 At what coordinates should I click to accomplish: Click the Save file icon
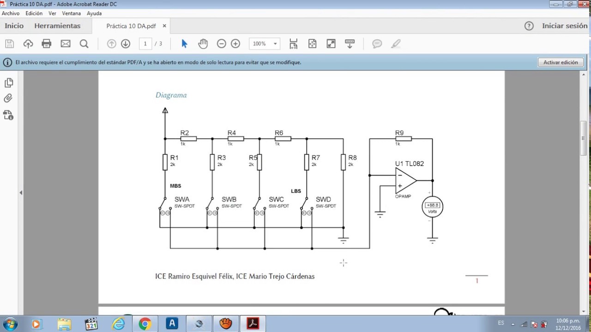pyautogui.click(x=10, y=44)
